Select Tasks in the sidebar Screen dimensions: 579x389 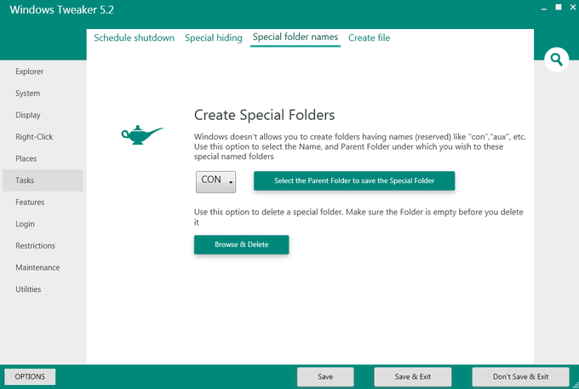tap(43, 180)
